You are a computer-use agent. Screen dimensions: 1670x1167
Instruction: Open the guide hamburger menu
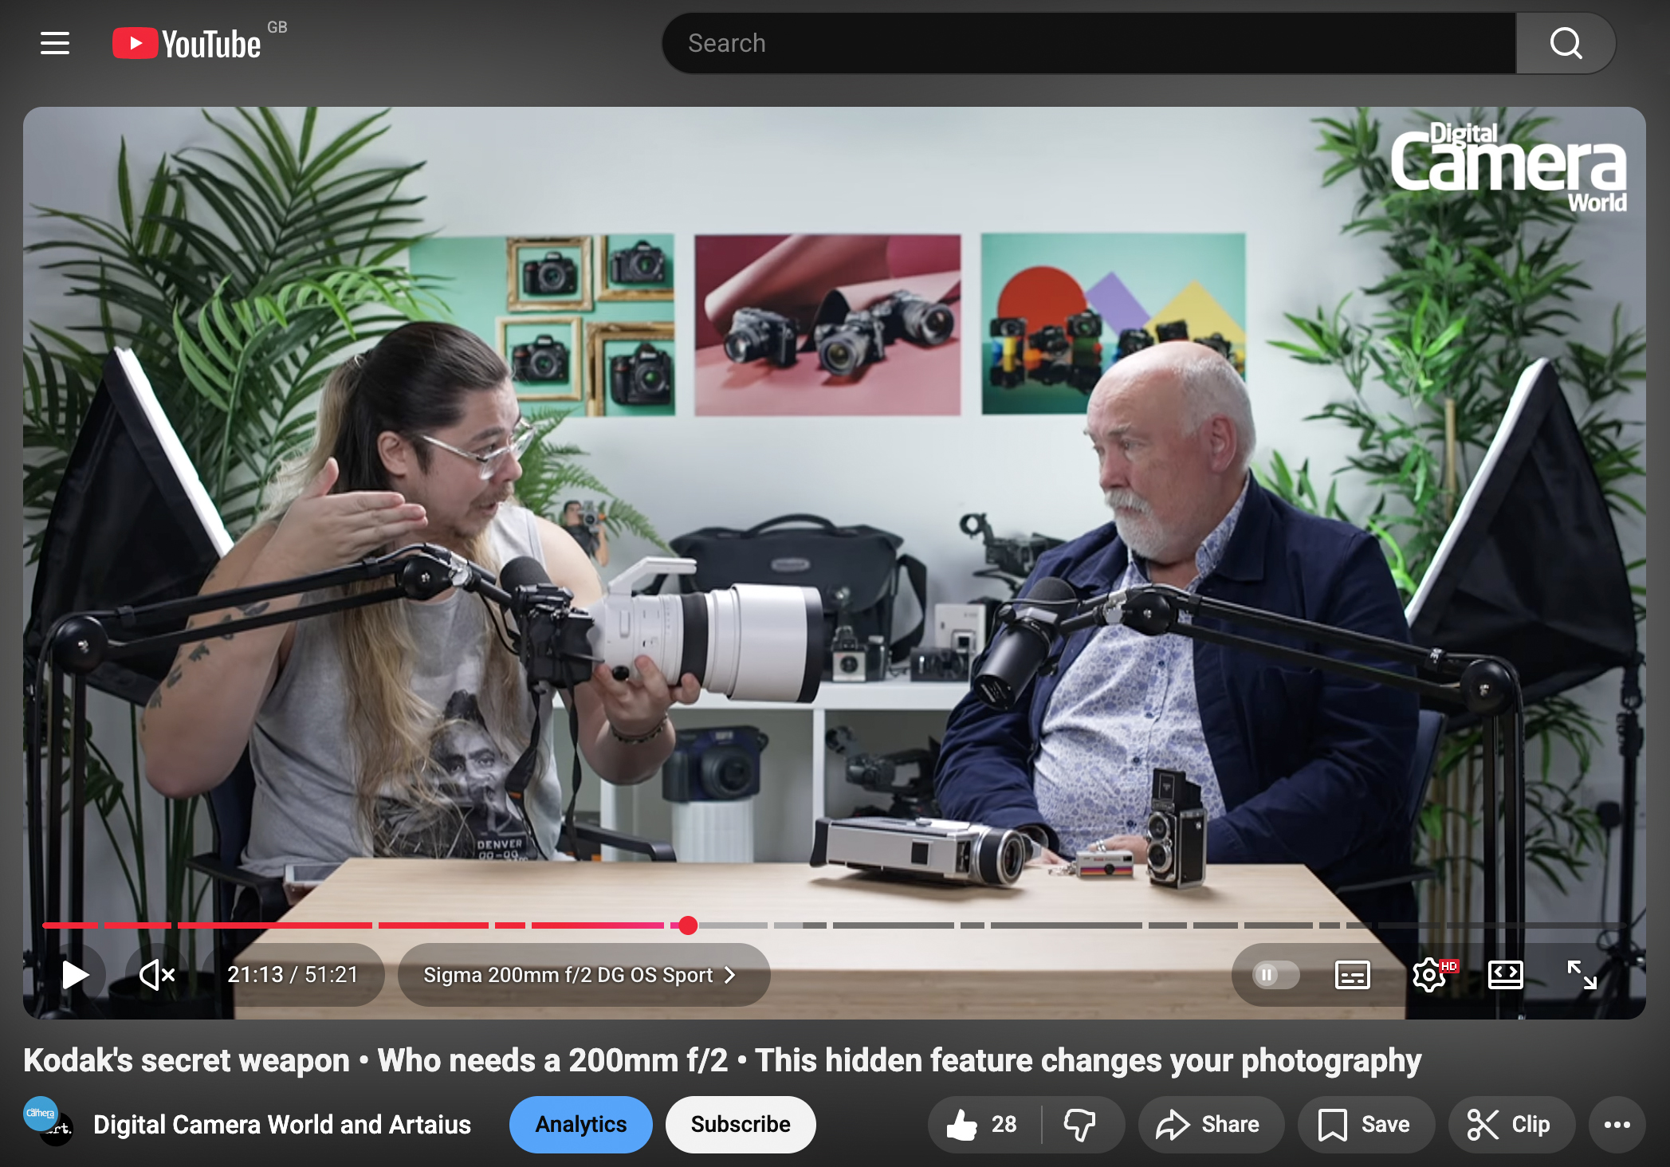click(x=54, y=43)
